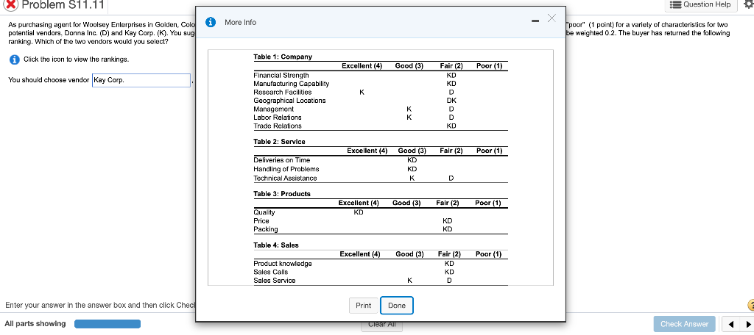Screen dimensions: 754x335
Task: Click the yellow help question icon
Action: (750, 305)
